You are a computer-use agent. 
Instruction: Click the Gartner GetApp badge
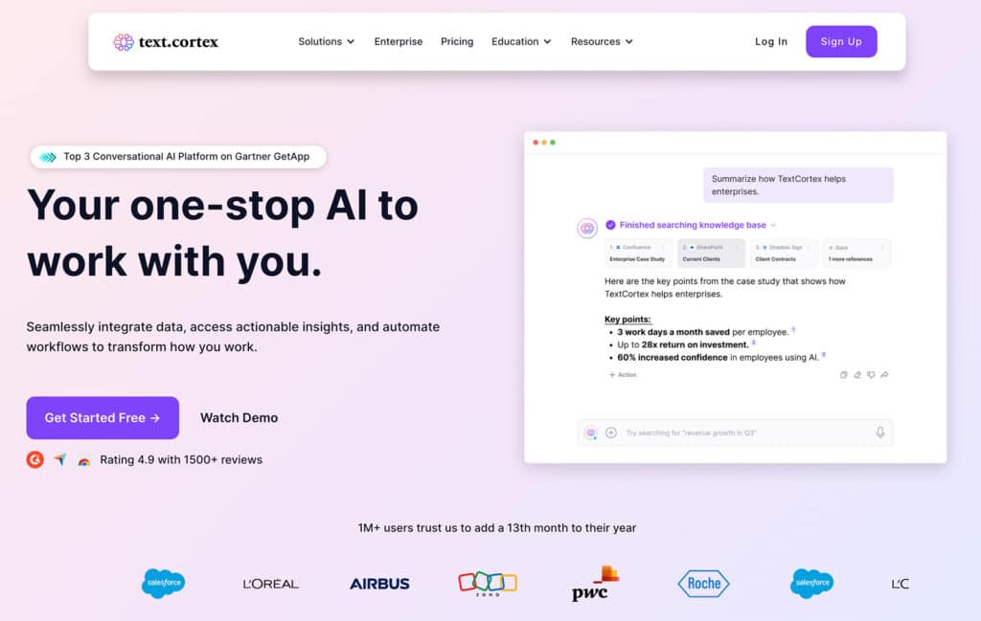pyautogui.click(x=178, y=157)
